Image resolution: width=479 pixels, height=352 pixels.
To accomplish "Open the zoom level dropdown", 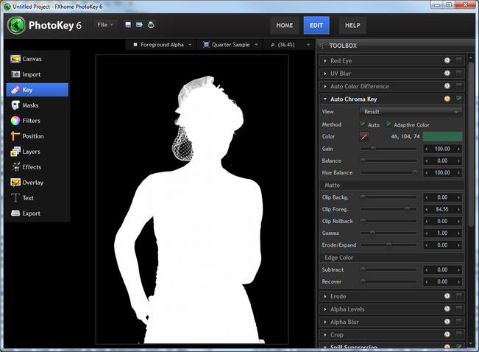I will pos(290,45).
